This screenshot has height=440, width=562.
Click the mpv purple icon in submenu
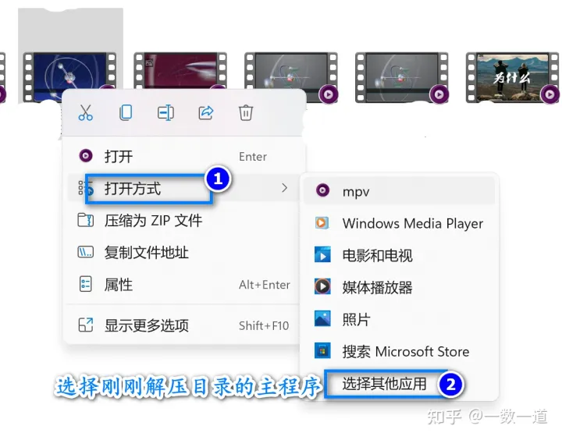coord(322,190)
